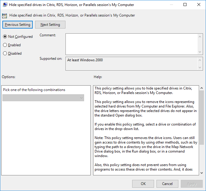Click the Supported on text field

coord(132,64)
